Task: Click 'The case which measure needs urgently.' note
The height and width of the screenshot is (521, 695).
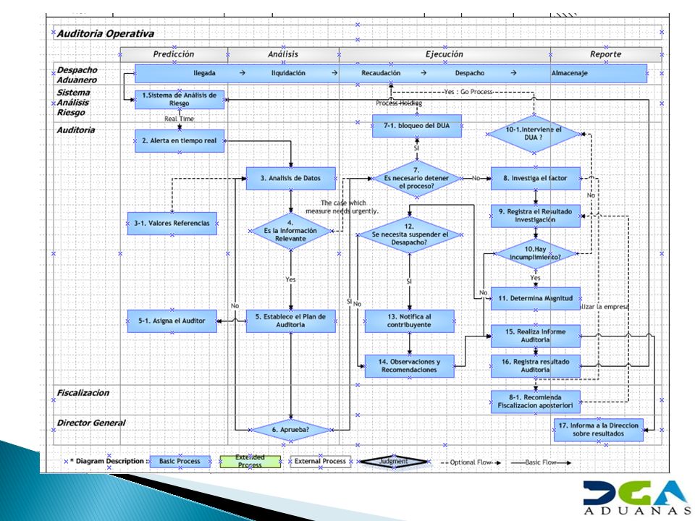Action: 342,207
